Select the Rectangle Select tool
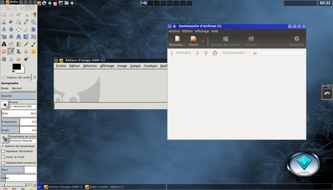Viewport: 333px width, 190px height. click(4, 15)
